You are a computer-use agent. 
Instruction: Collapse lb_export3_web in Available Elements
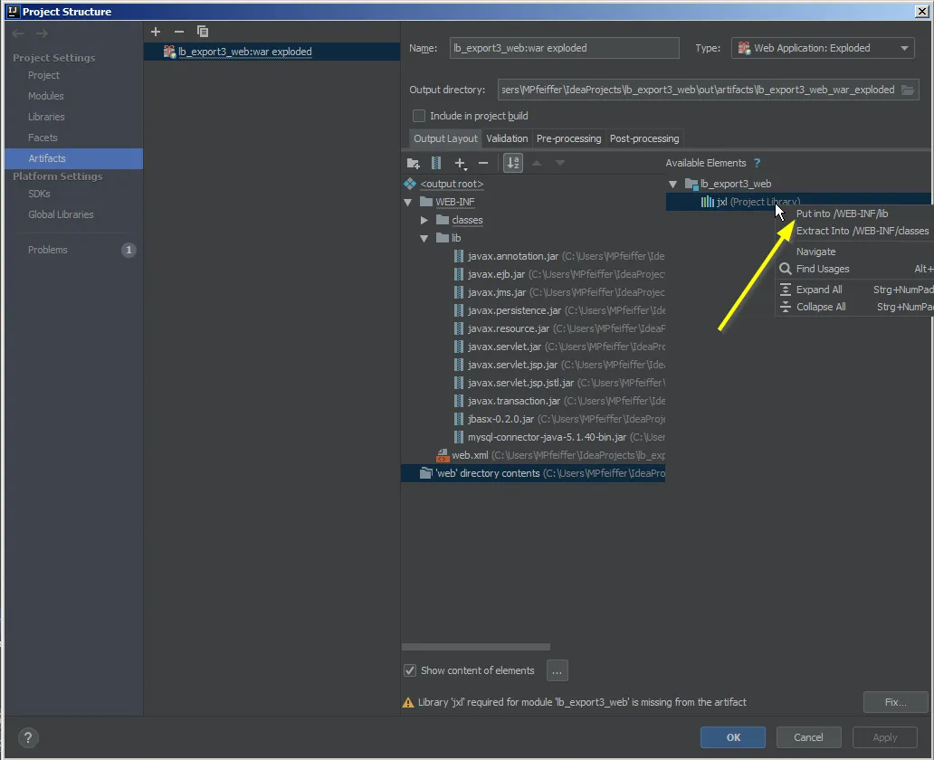click(673, 184)
